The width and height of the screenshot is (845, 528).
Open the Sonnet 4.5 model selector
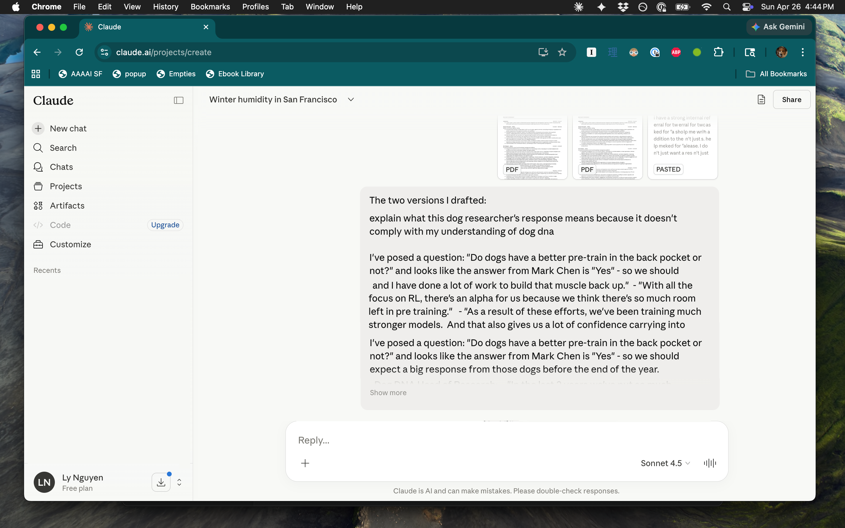pyautogui.click(x=665, y=463)
